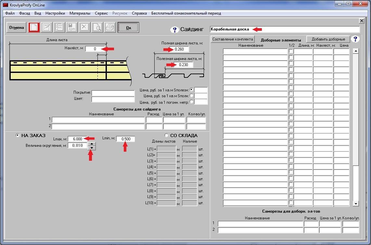Viewport: 371px width, 245px height.
Task: Select the НА ЗАКАЗ radio button
Action: [18, 135]
